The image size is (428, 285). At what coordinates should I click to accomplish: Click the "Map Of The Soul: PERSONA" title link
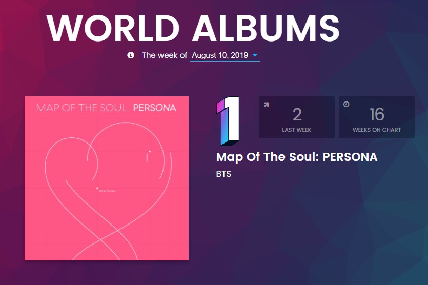[297, 157]
